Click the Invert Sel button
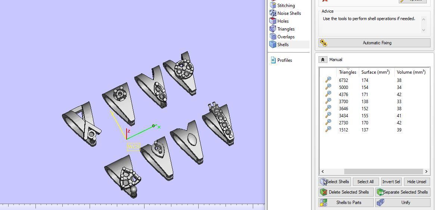 [x=391, y=181]
